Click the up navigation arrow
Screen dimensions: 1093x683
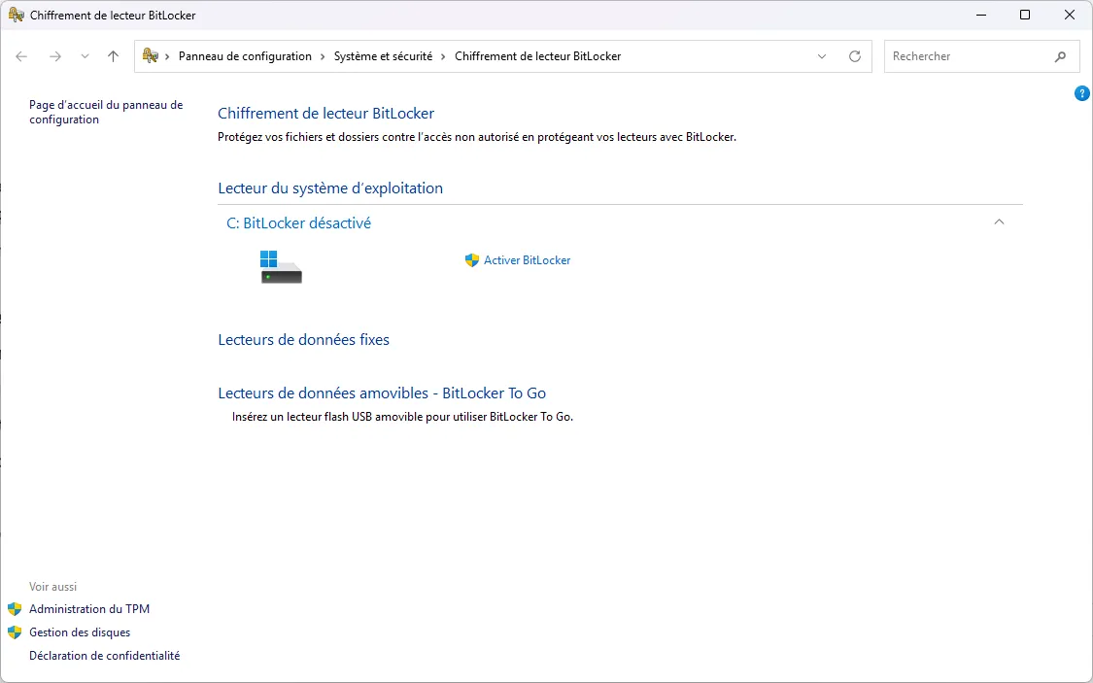point(112,56)
